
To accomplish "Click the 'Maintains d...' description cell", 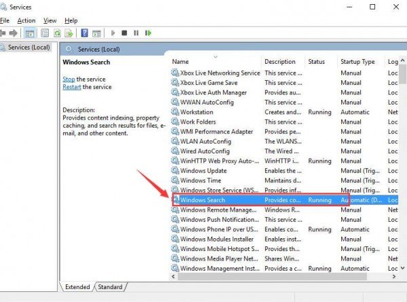I will (283, 181).
